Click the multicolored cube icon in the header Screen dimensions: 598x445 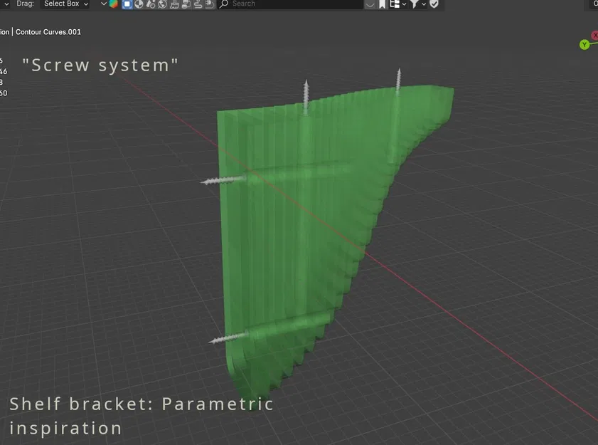[114, 4]
